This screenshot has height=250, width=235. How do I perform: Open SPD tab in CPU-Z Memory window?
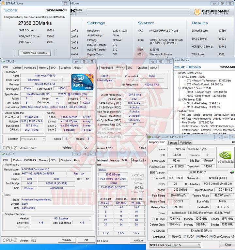(x=130, y=67)
